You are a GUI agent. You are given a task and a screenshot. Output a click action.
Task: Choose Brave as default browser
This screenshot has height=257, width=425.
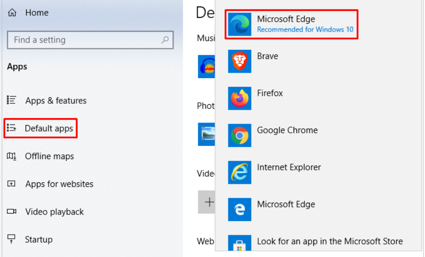(267, 56)
